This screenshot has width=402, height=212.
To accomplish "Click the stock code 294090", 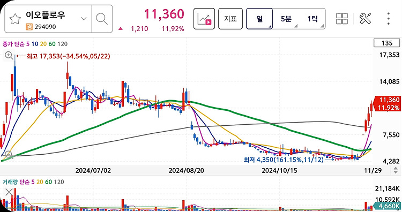I will [46, 27].
